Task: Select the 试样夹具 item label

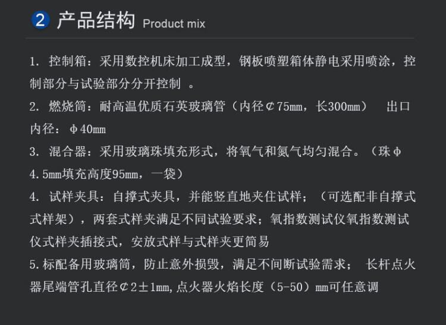Action: [74, 197]
